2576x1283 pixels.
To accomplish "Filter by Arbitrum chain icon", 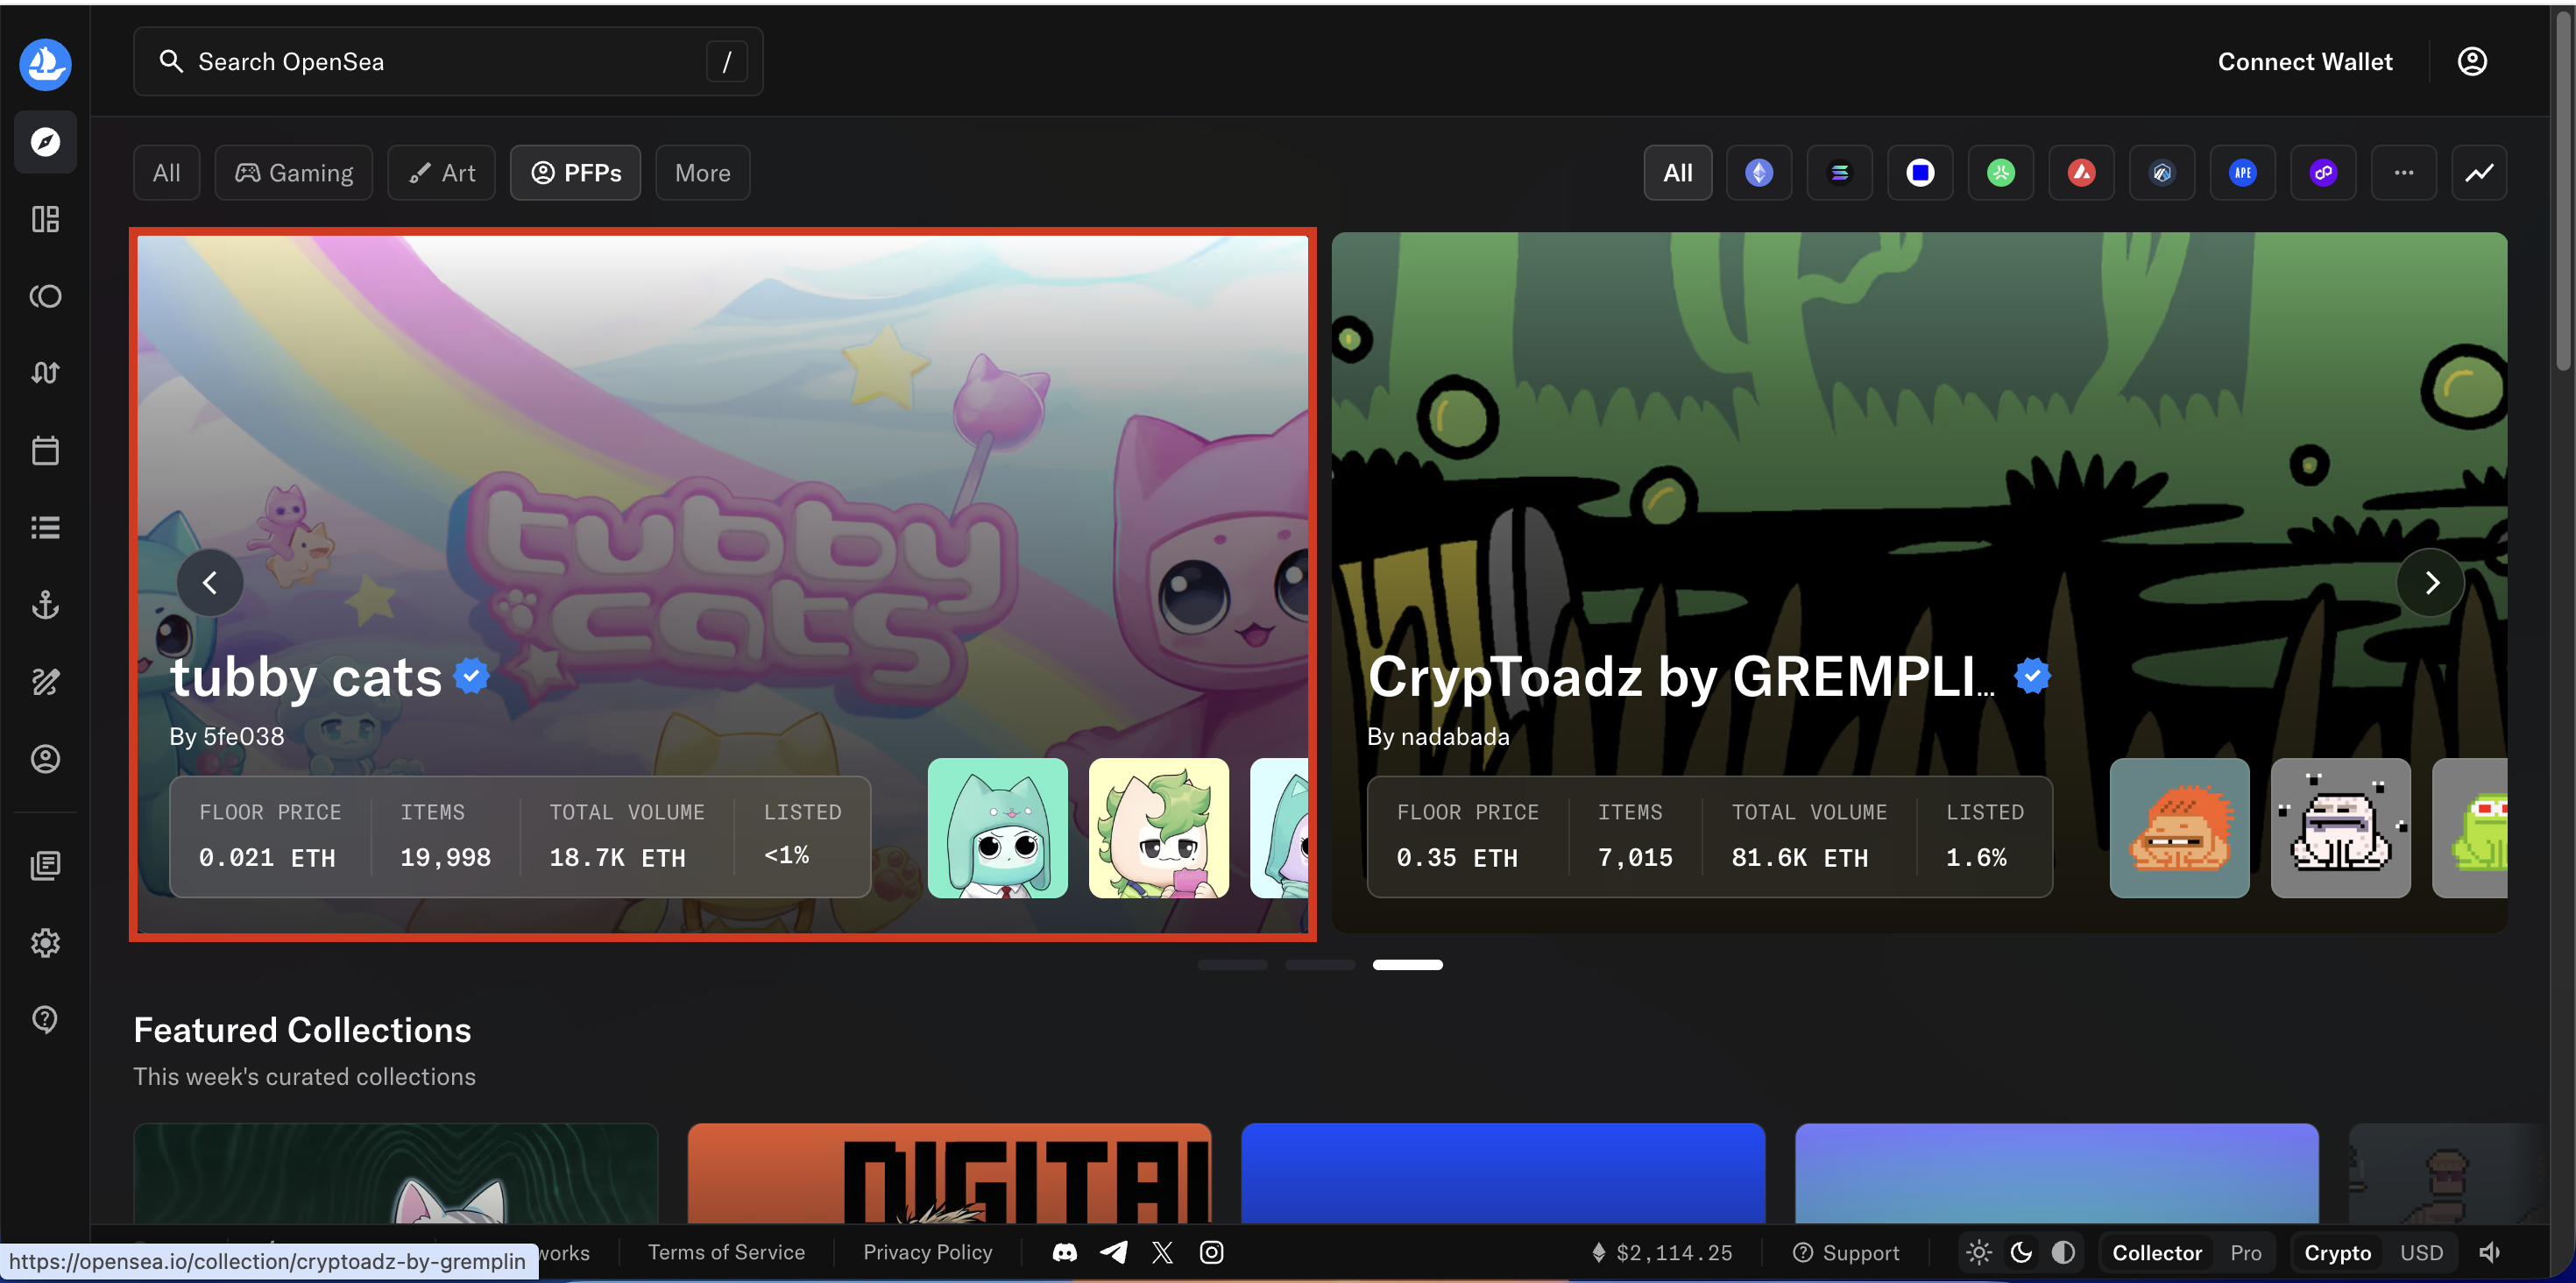I will click(x=2162, y=173).
